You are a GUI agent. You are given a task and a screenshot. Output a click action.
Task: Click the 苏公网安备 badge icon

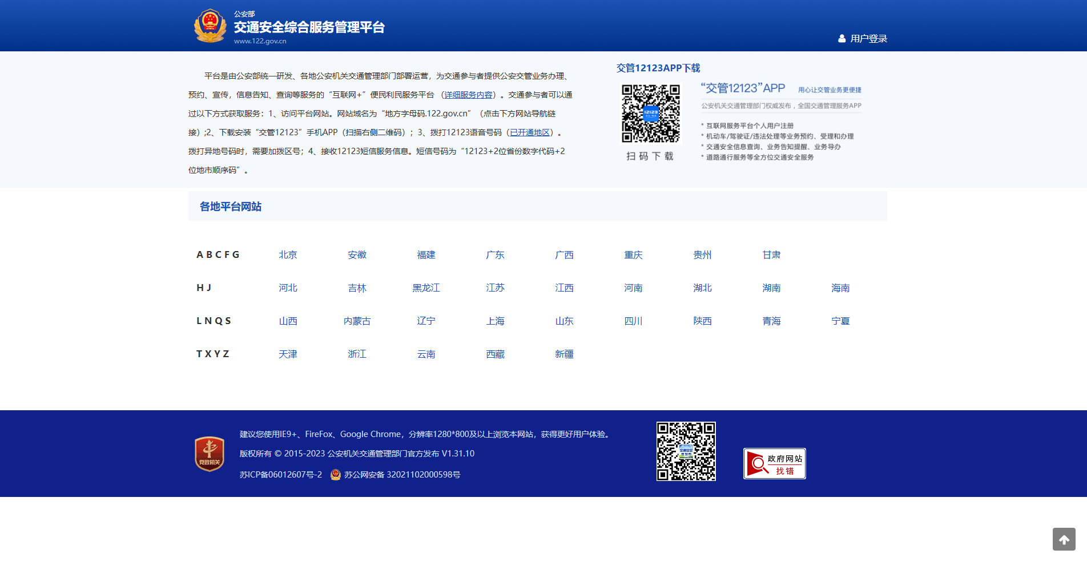[335, 474]
